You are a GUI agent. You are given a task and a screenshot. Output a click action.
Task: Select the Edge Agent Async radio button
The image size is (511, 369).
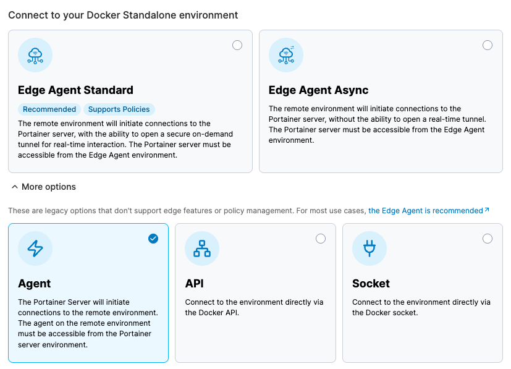point(488,45)
